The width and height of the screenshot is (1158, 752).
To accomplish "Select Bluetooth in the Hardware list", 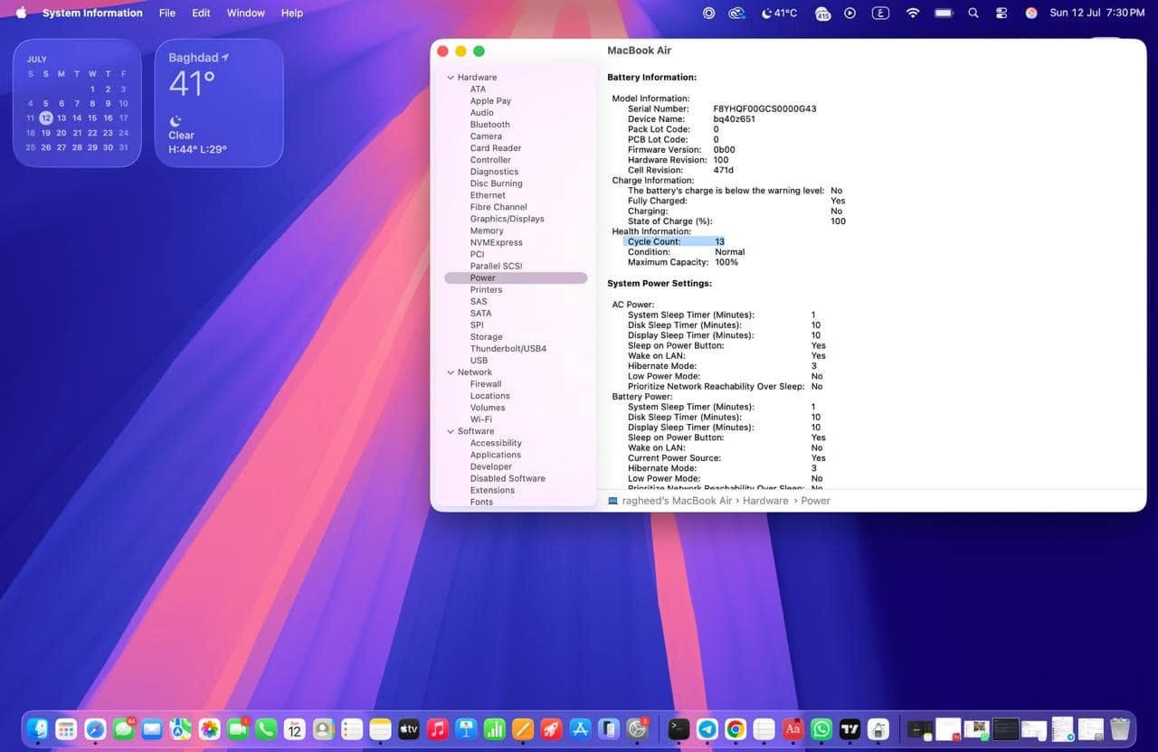I will click(489, 125).
